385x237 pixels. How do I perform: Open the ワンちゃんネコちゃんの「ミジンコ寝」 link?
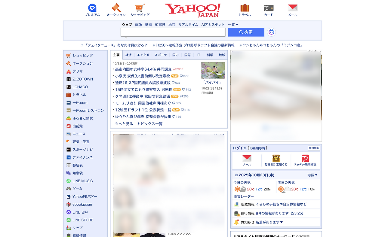click(272, 45)
